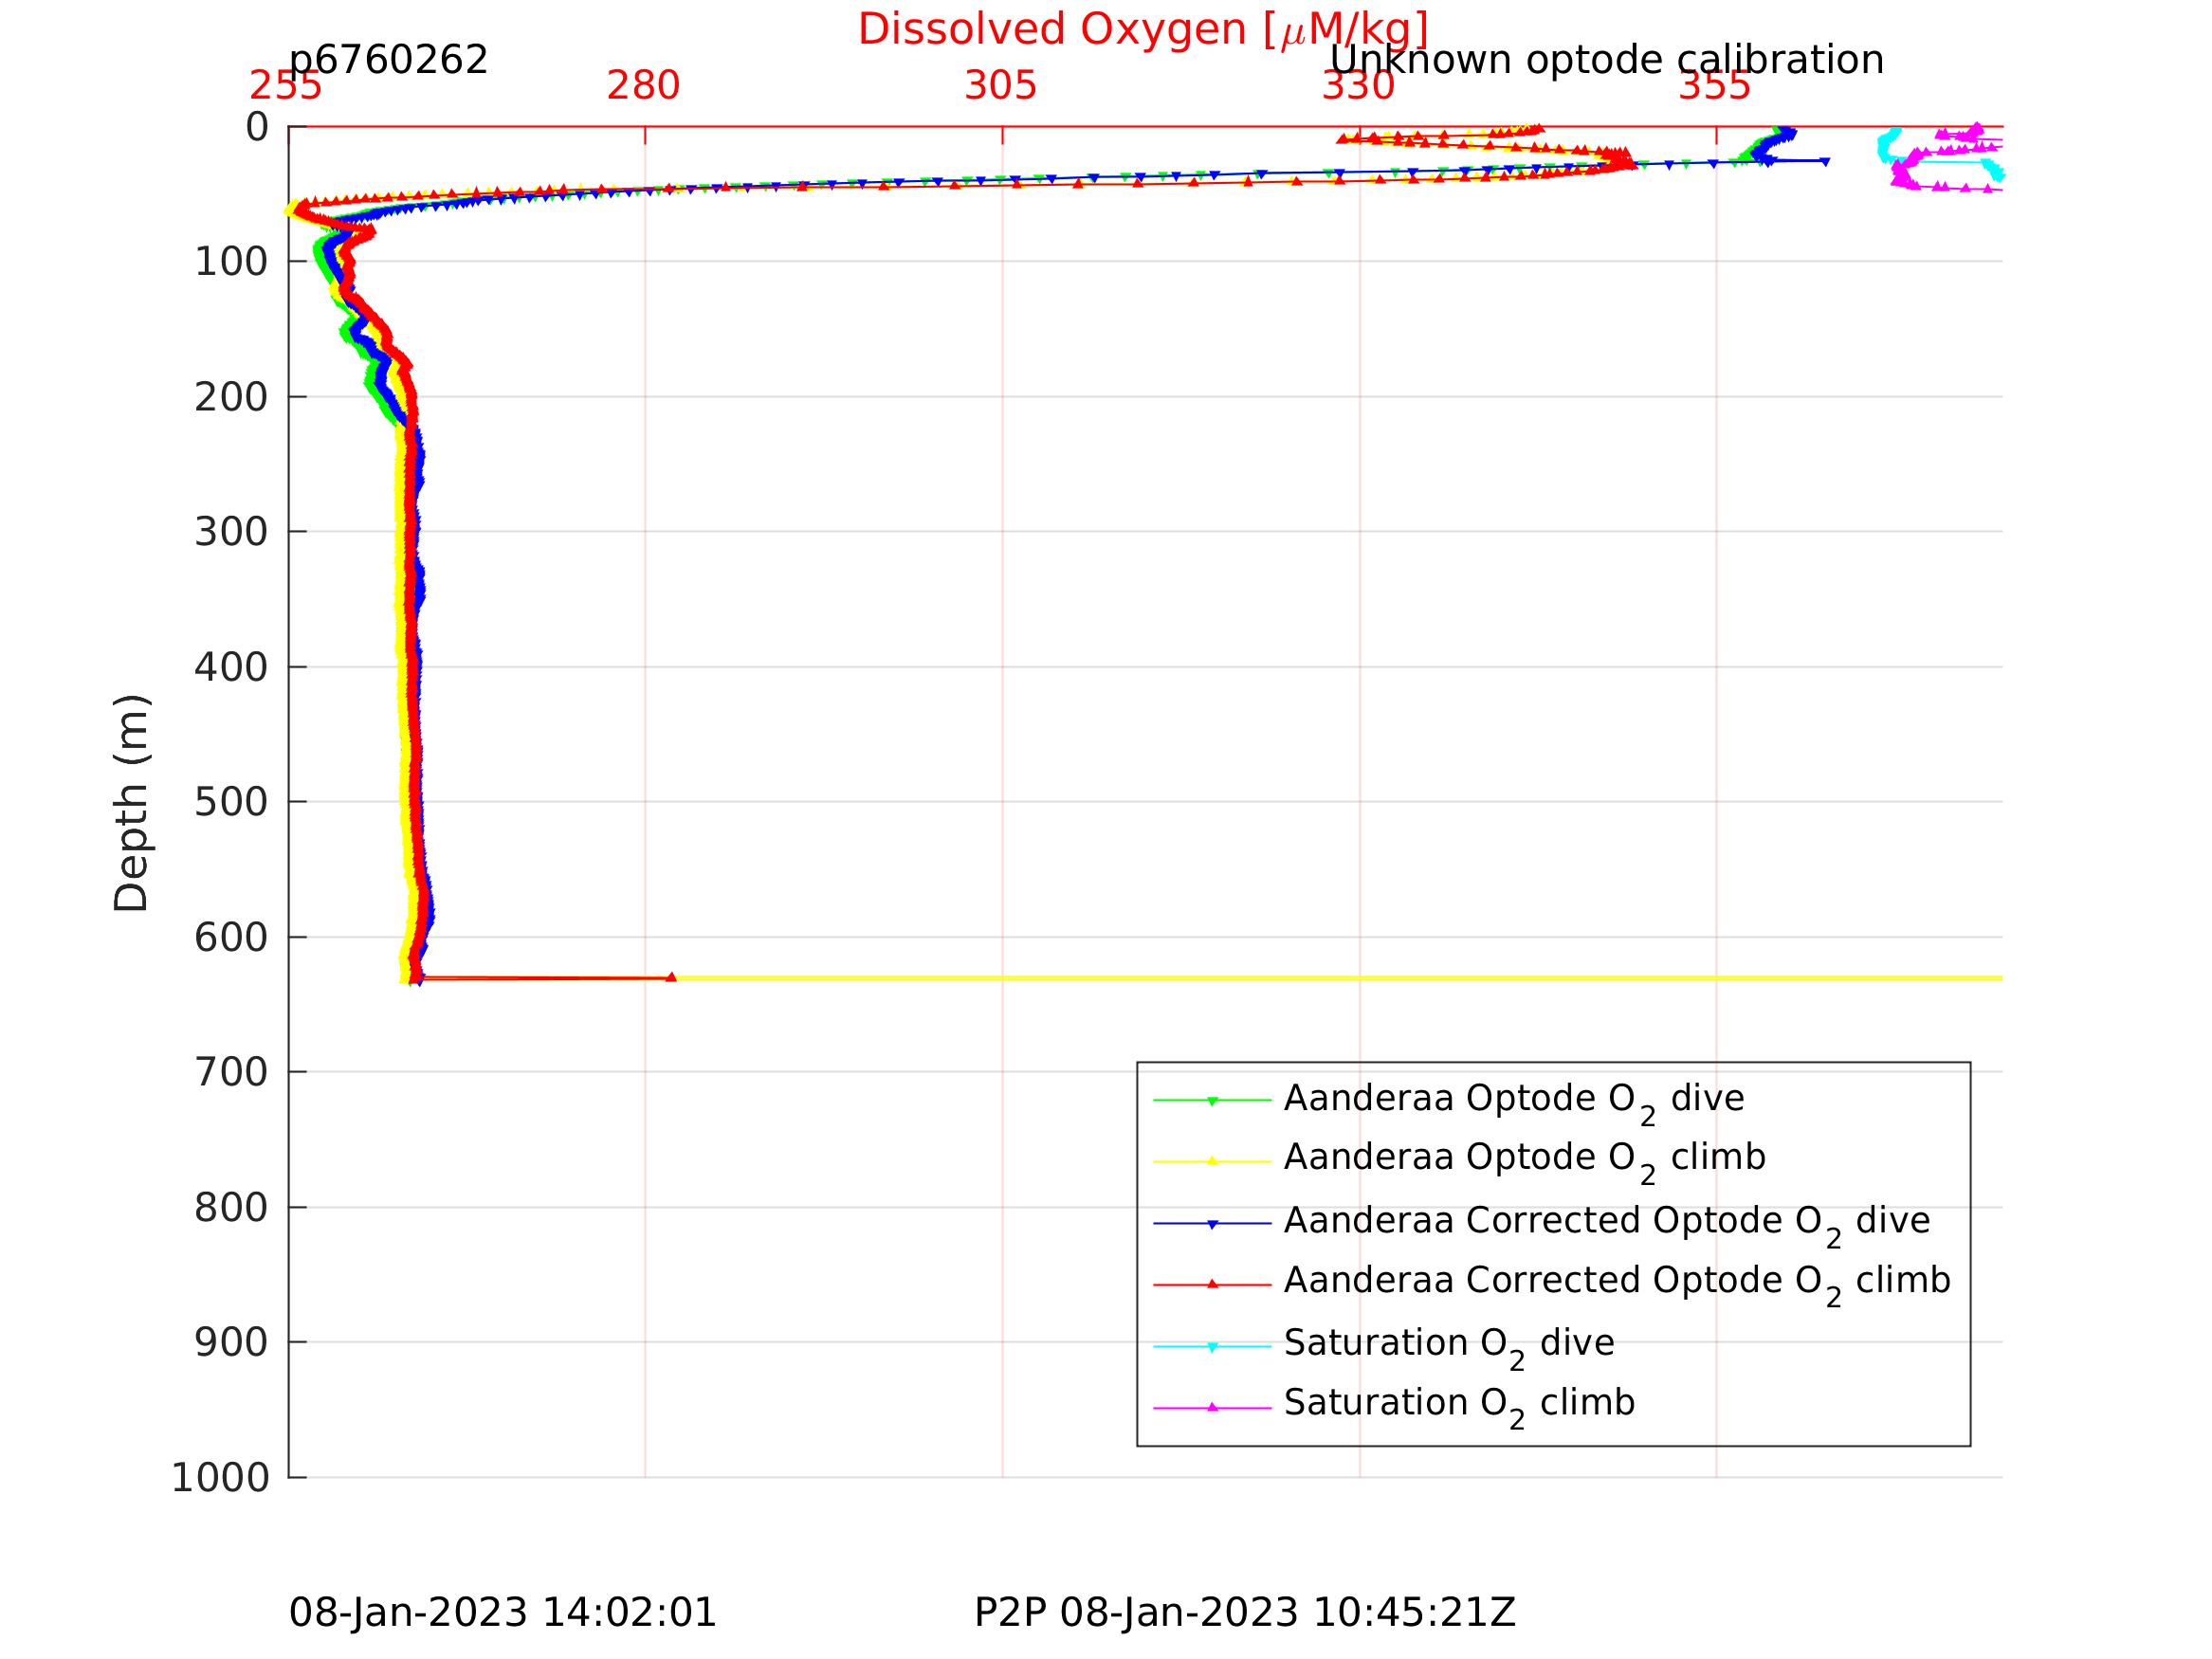Click the depth tick label '200'

pyautogui.click(x=231, y=397)
